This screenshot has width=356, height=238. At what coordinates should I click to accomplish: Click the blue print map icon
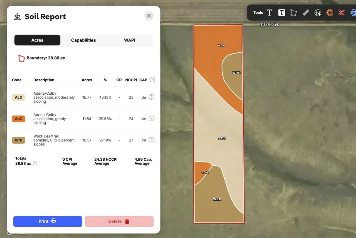353,13
